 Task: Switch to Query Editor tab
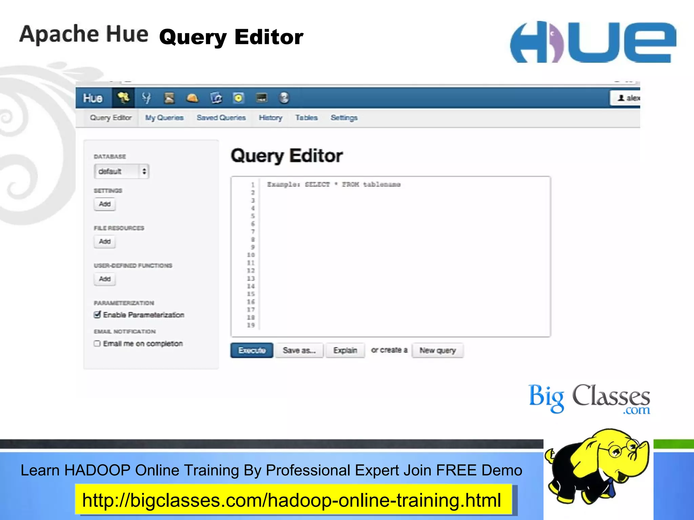[x=111, y=118]
